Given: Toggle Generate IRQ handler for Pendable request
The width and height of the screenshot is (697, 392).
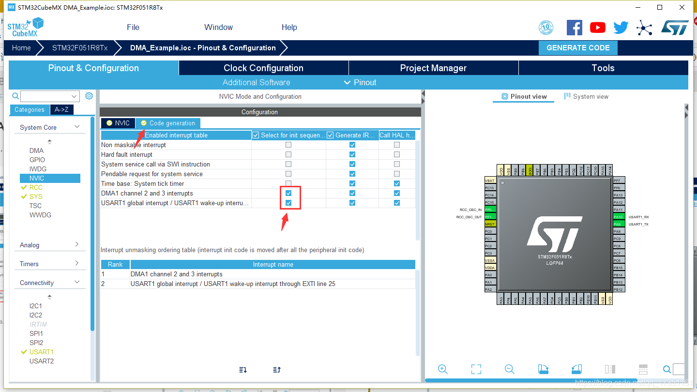Looking at the screenshot, I should pos(352,174).
